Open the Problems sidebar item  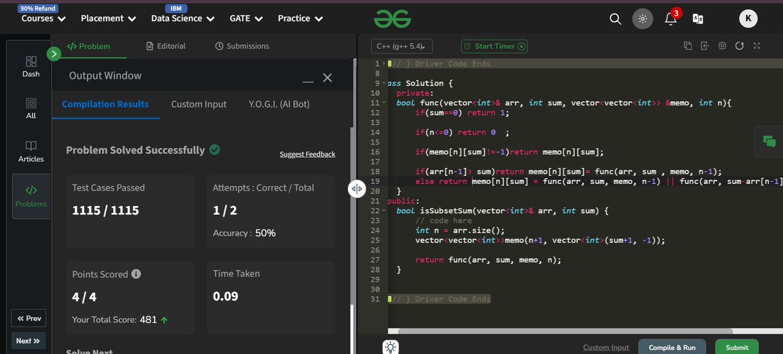click(x=31, y=197)
